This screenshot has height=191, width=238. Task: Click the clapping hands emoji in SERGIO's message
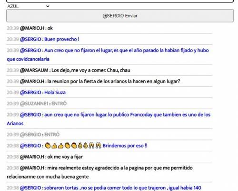tap(48, 146)
